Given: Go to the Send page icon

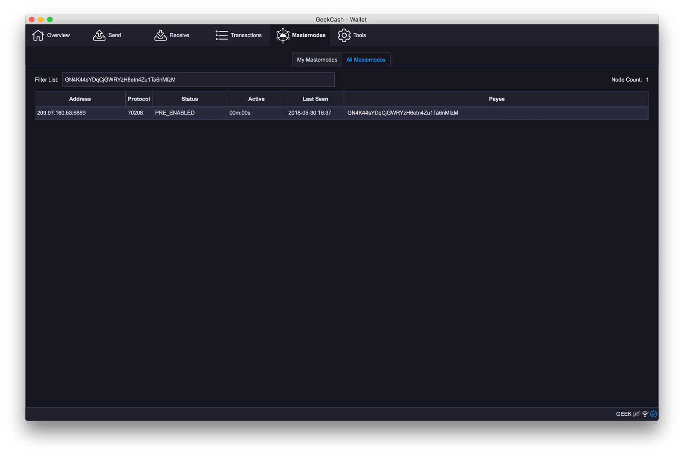Looking at the screenshot, I should point(99,35).
